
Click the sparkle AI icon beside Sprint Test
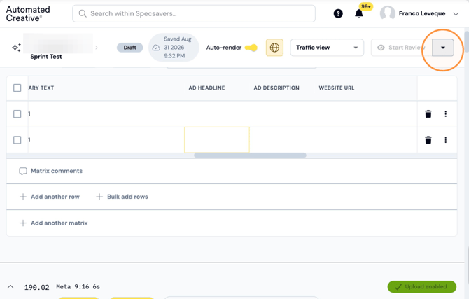point(17,48)
